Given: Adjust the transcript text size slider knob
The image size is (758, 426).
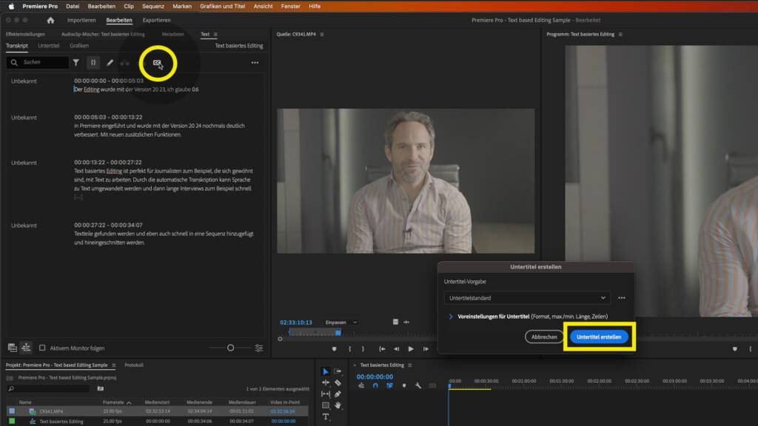Looking at the screenshot, I should click(x=231, y=348).
